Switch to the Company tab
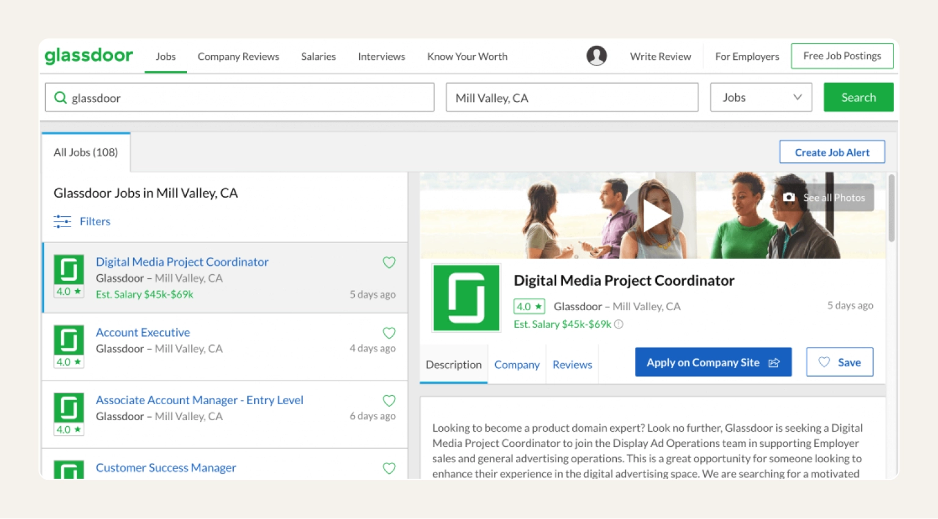938x519 pixels. [x=517, y=365]
